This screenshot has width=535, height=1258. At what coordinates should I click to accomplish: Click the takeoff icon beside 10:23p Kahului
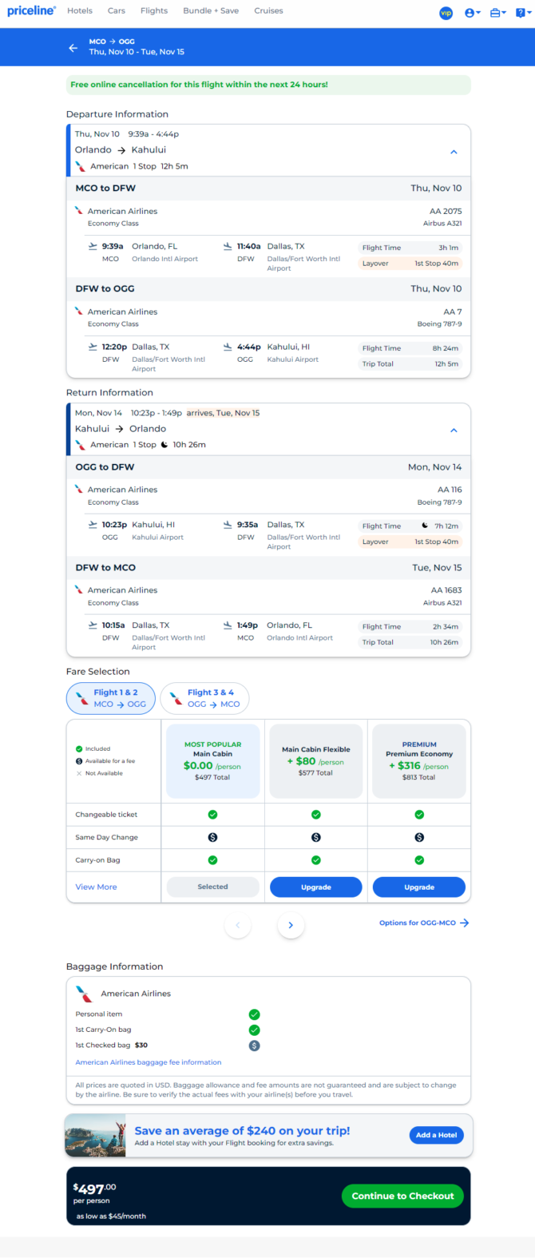[x=93, y=525]
